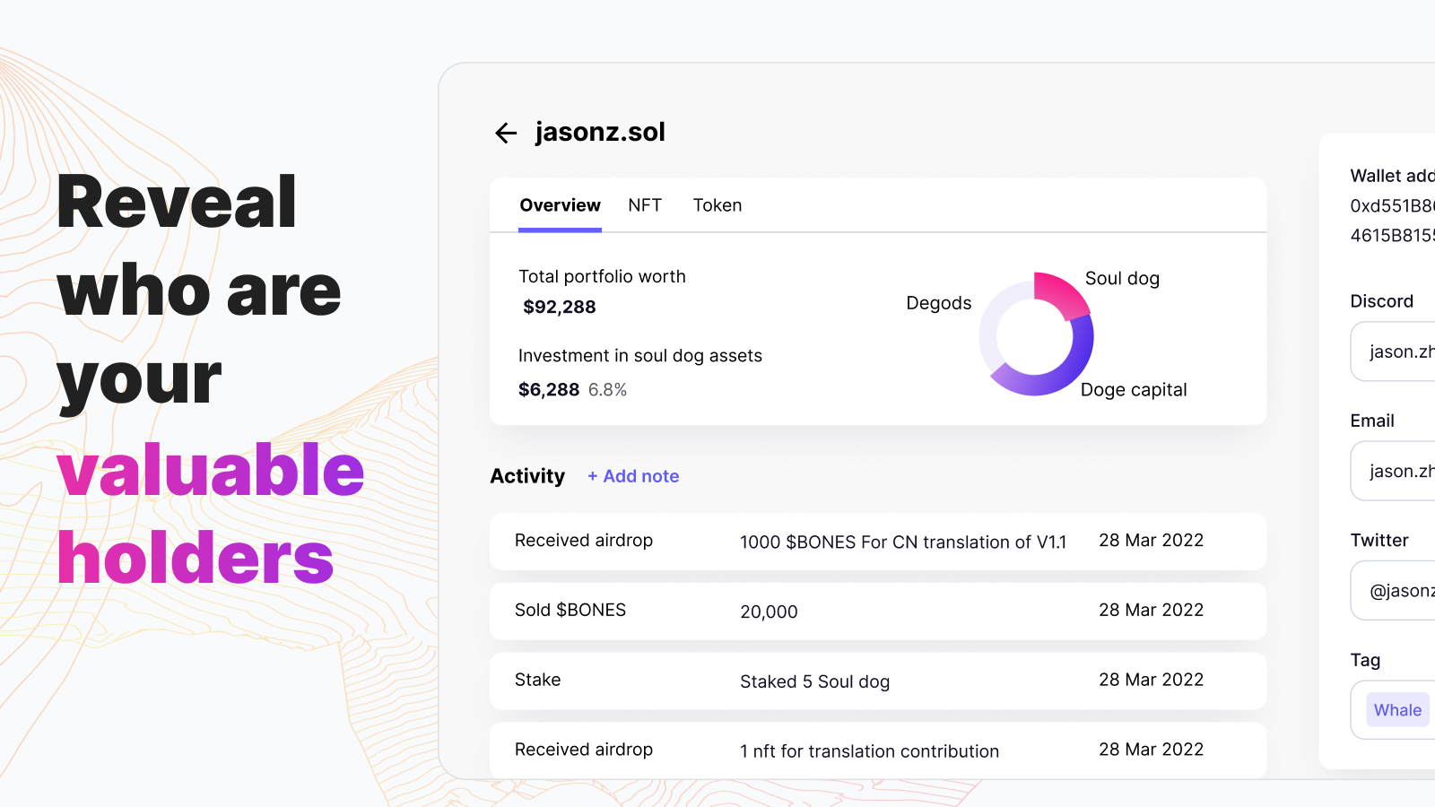Click the "holders" headline word
The height and width of the screenshot is (807, 1435).
tap(196, 558)
